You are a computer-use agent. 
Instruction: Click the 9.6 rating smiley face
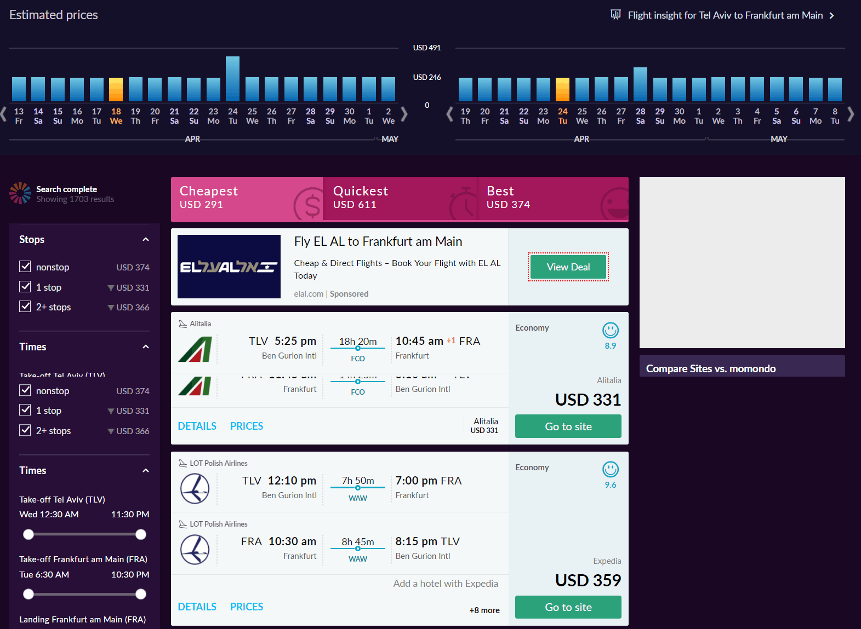(x=611, y=469)
